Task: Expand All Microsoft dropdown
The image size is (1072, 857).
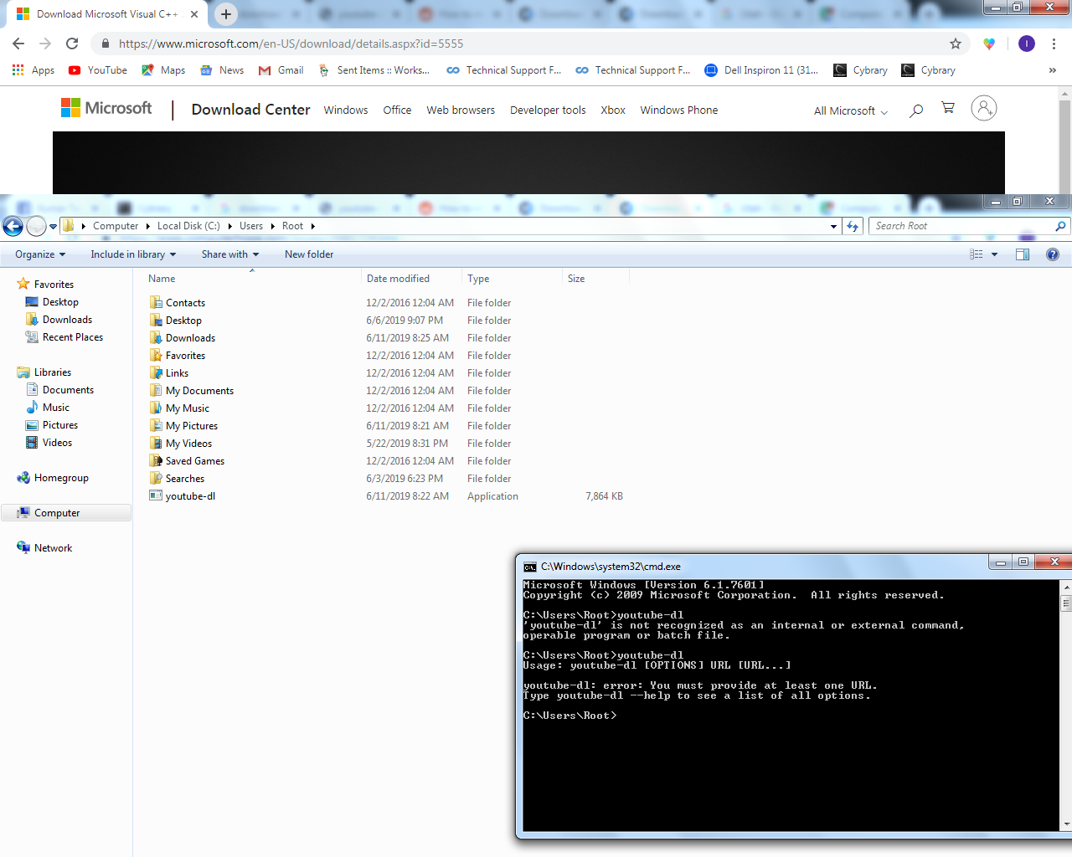Action: 851,110
